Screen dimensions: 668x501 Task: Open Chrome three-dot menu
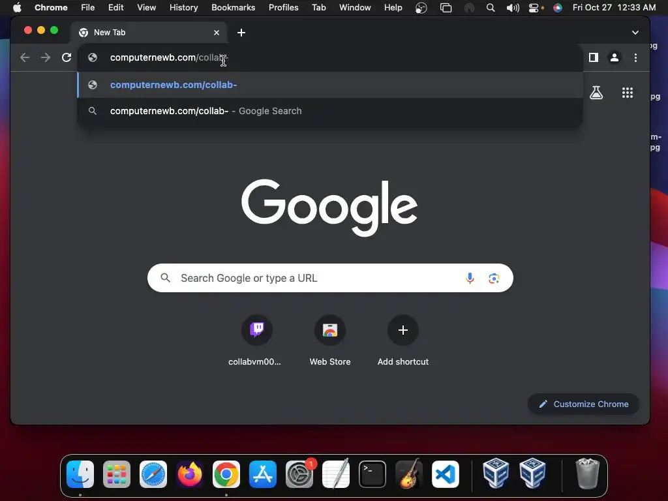635,57
